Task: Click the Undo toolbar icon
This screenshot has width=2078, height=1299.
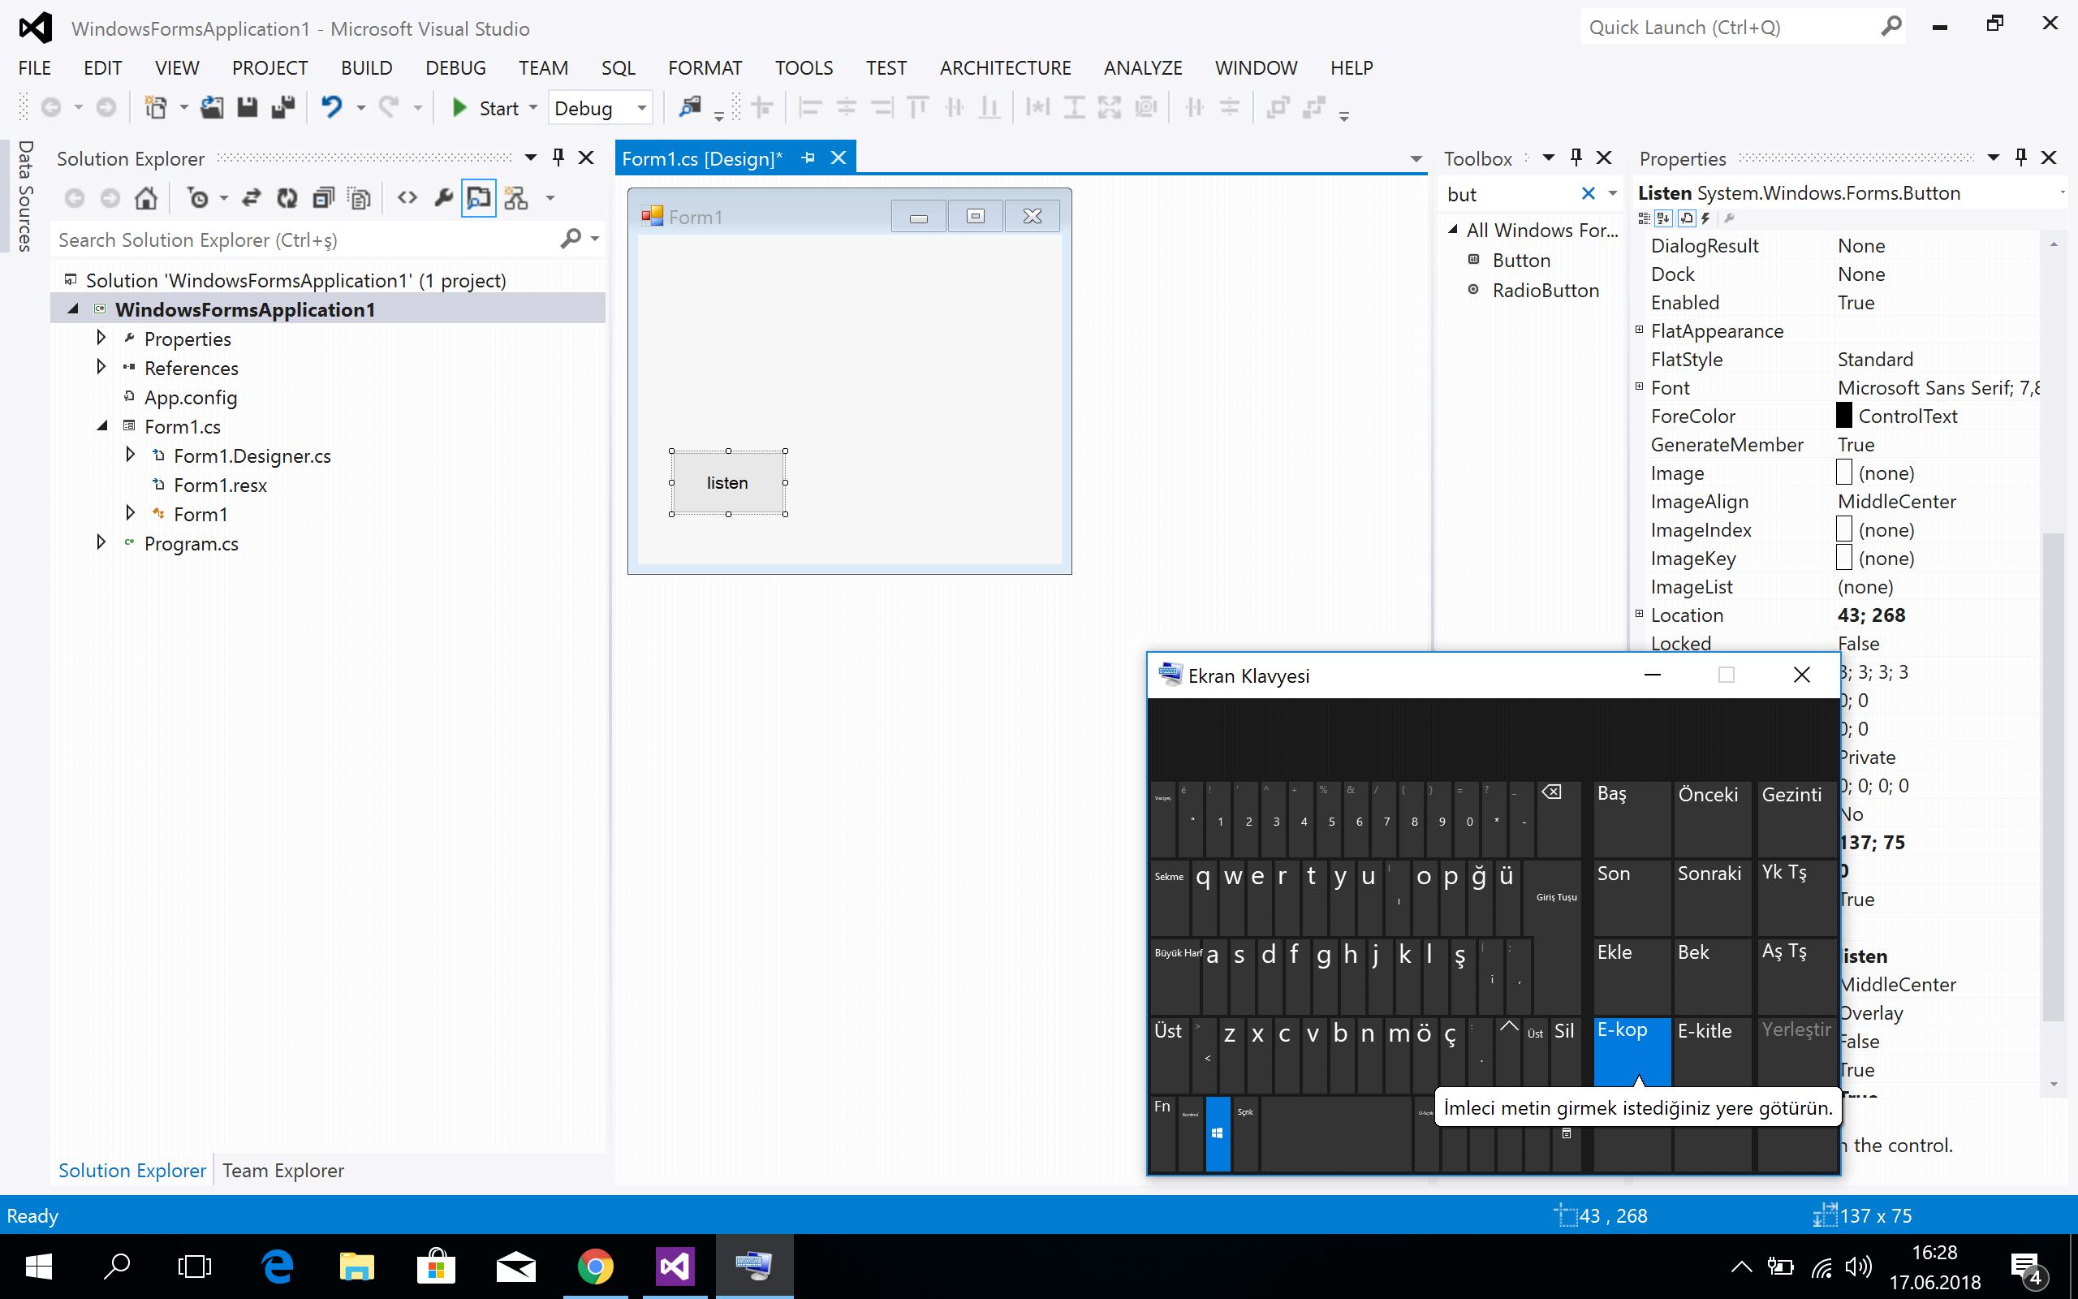Action: click(331, 107)
